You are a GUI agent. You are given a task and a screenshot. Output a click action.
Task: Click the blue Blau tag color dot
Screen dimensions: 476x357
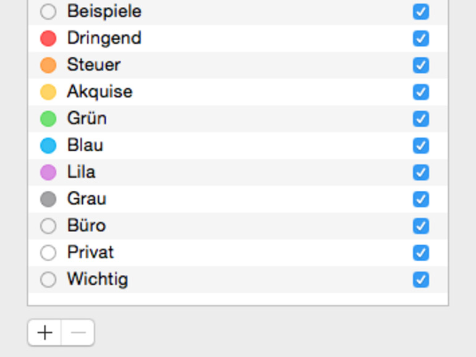pyautogui.click(x=48, y=146)
